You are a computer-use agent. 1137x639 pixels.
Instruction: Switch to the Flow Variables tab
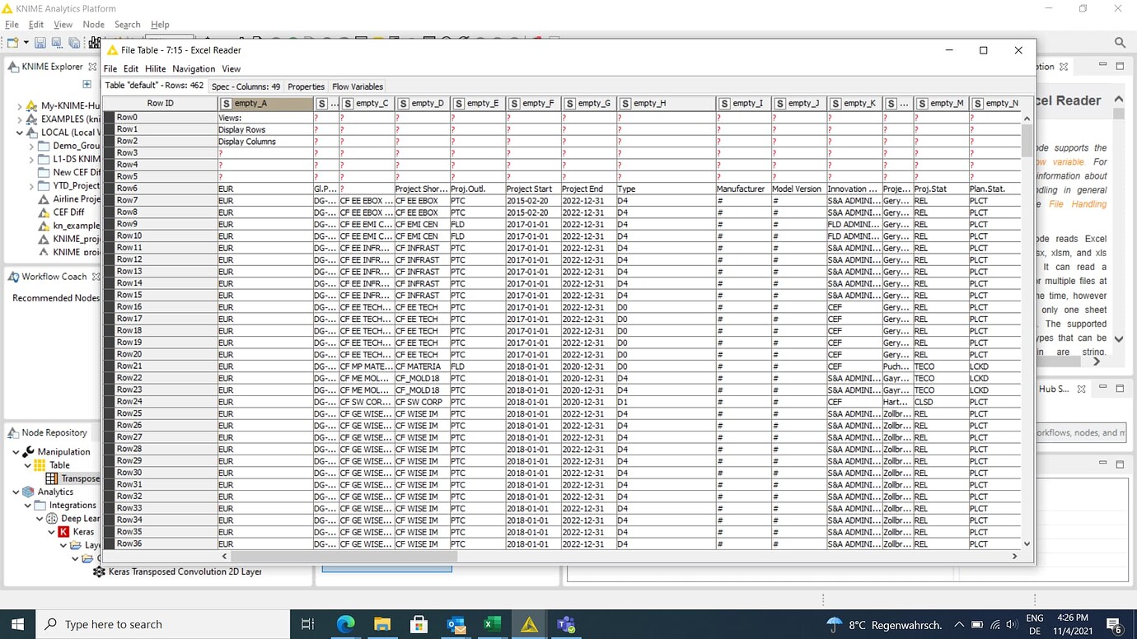click(358, 86)
